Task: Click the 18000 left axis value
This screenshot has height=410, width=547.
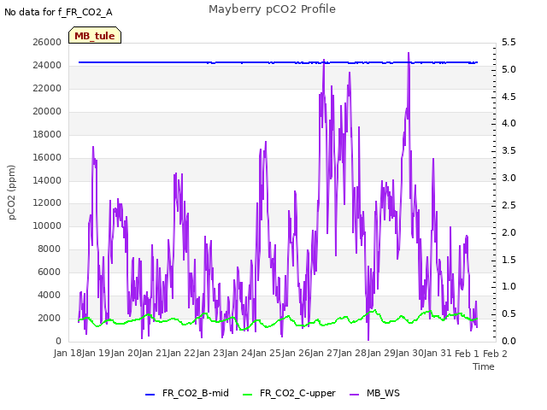Action: pos(47,134)
